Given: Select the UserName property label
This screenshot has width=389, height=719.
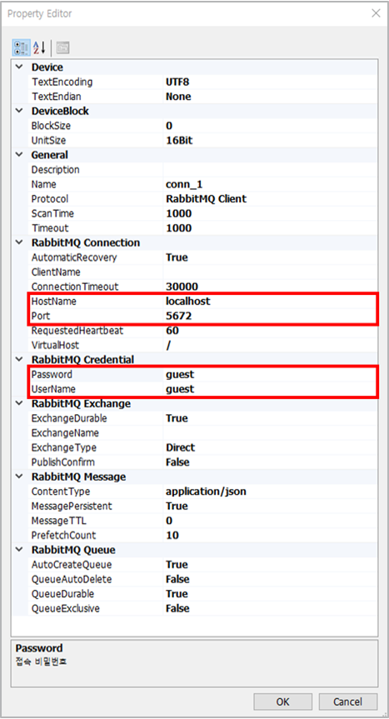Looking at the screenshot, I should [x=53, y=389].
